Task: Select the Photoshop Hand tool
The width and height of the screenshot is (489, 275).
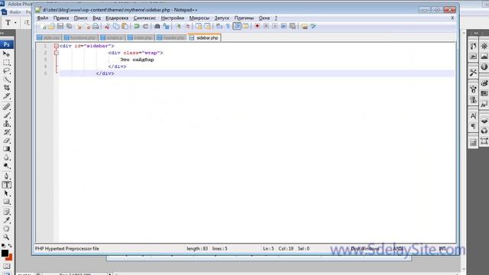Action: coord(6,229)
